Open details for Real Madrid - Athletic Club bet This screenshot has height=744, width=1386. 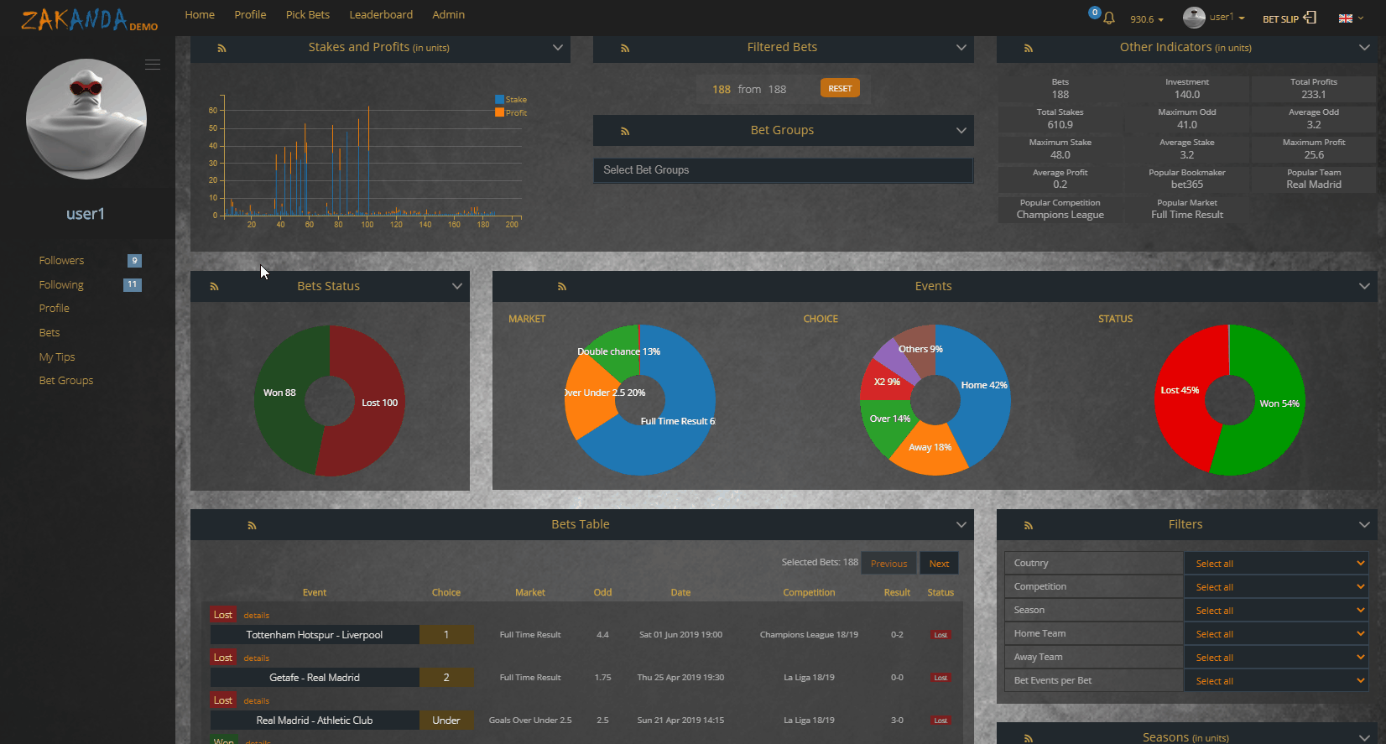(x=256, y=701)
